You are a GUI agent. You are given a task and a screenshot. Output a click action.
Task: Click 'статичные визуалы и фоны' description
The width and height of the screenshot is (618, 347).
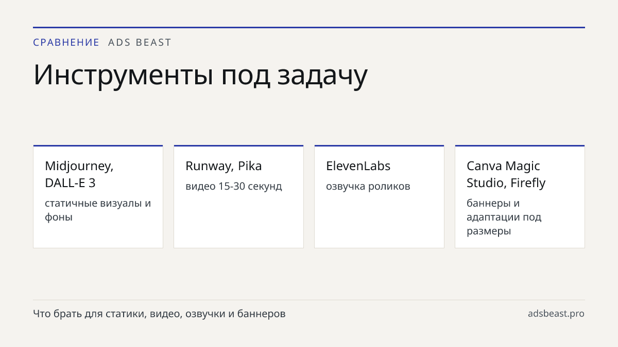[98, 210]
